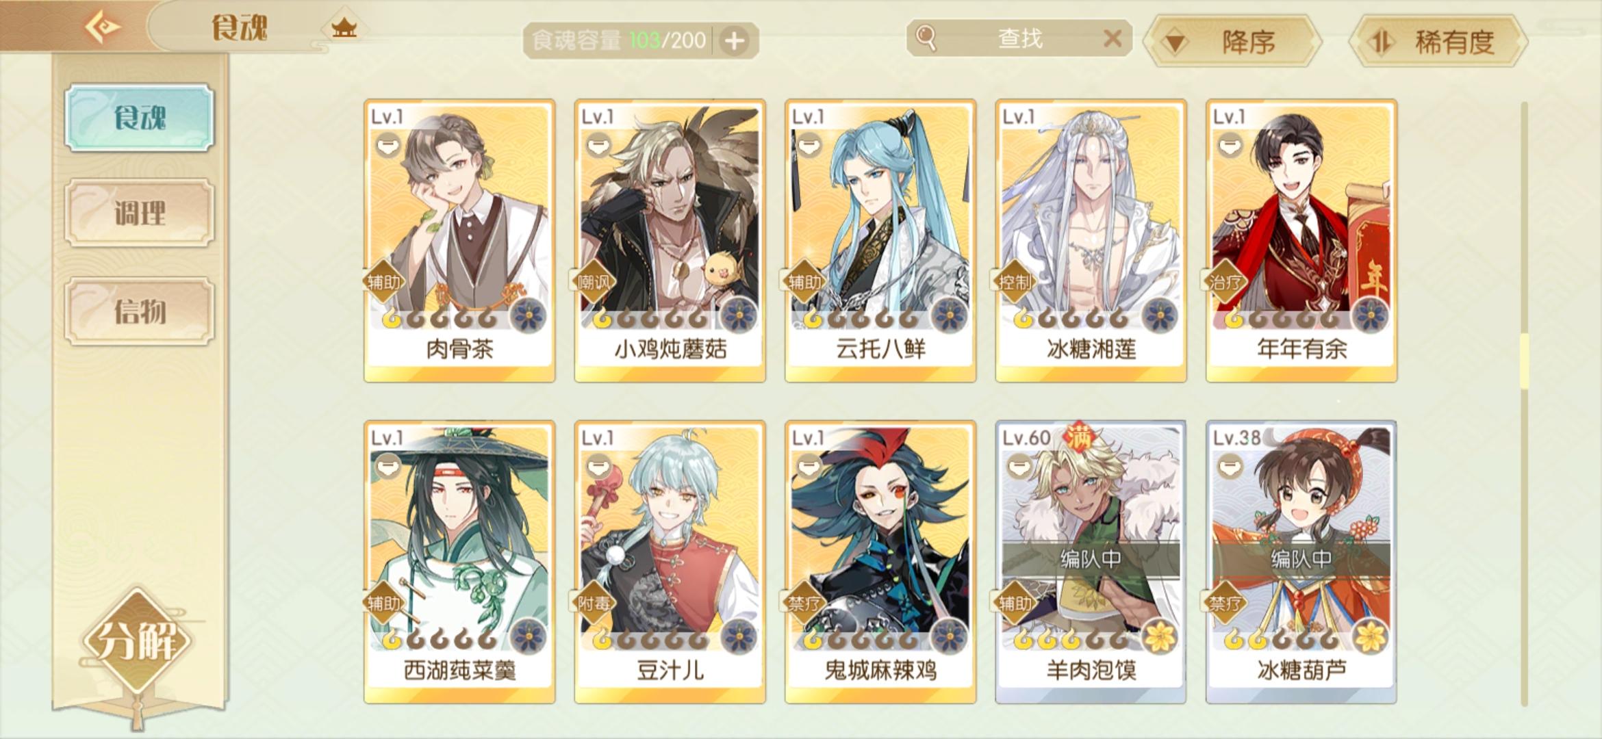
Task: Toggle the bowl marker on 云托八鲜 card
Action: coord(809,145)
